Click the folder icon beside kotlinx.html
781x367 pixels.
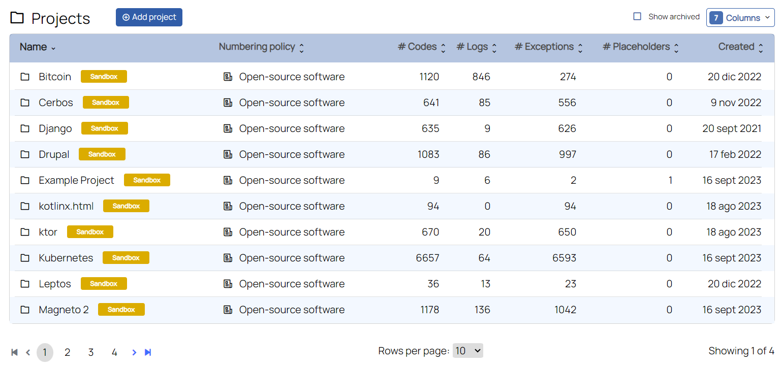point(25,206)
